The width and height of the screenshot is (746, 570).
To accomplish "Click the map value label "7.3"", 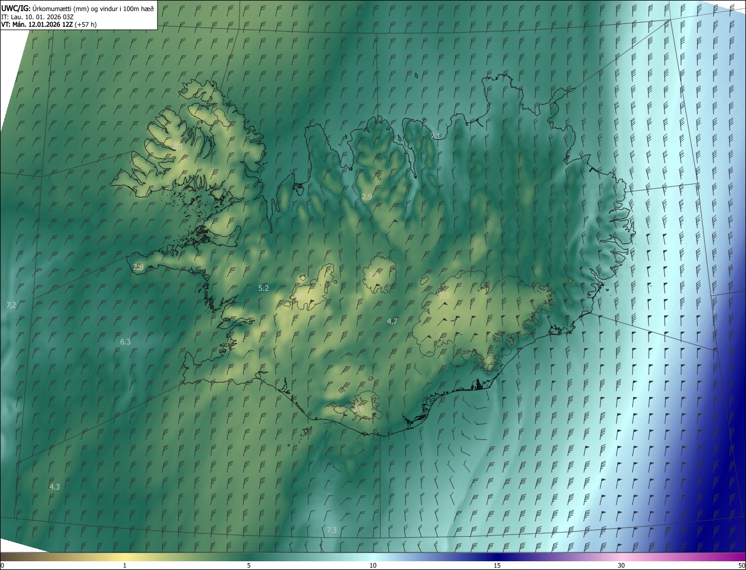I will [x=332, y=530].
